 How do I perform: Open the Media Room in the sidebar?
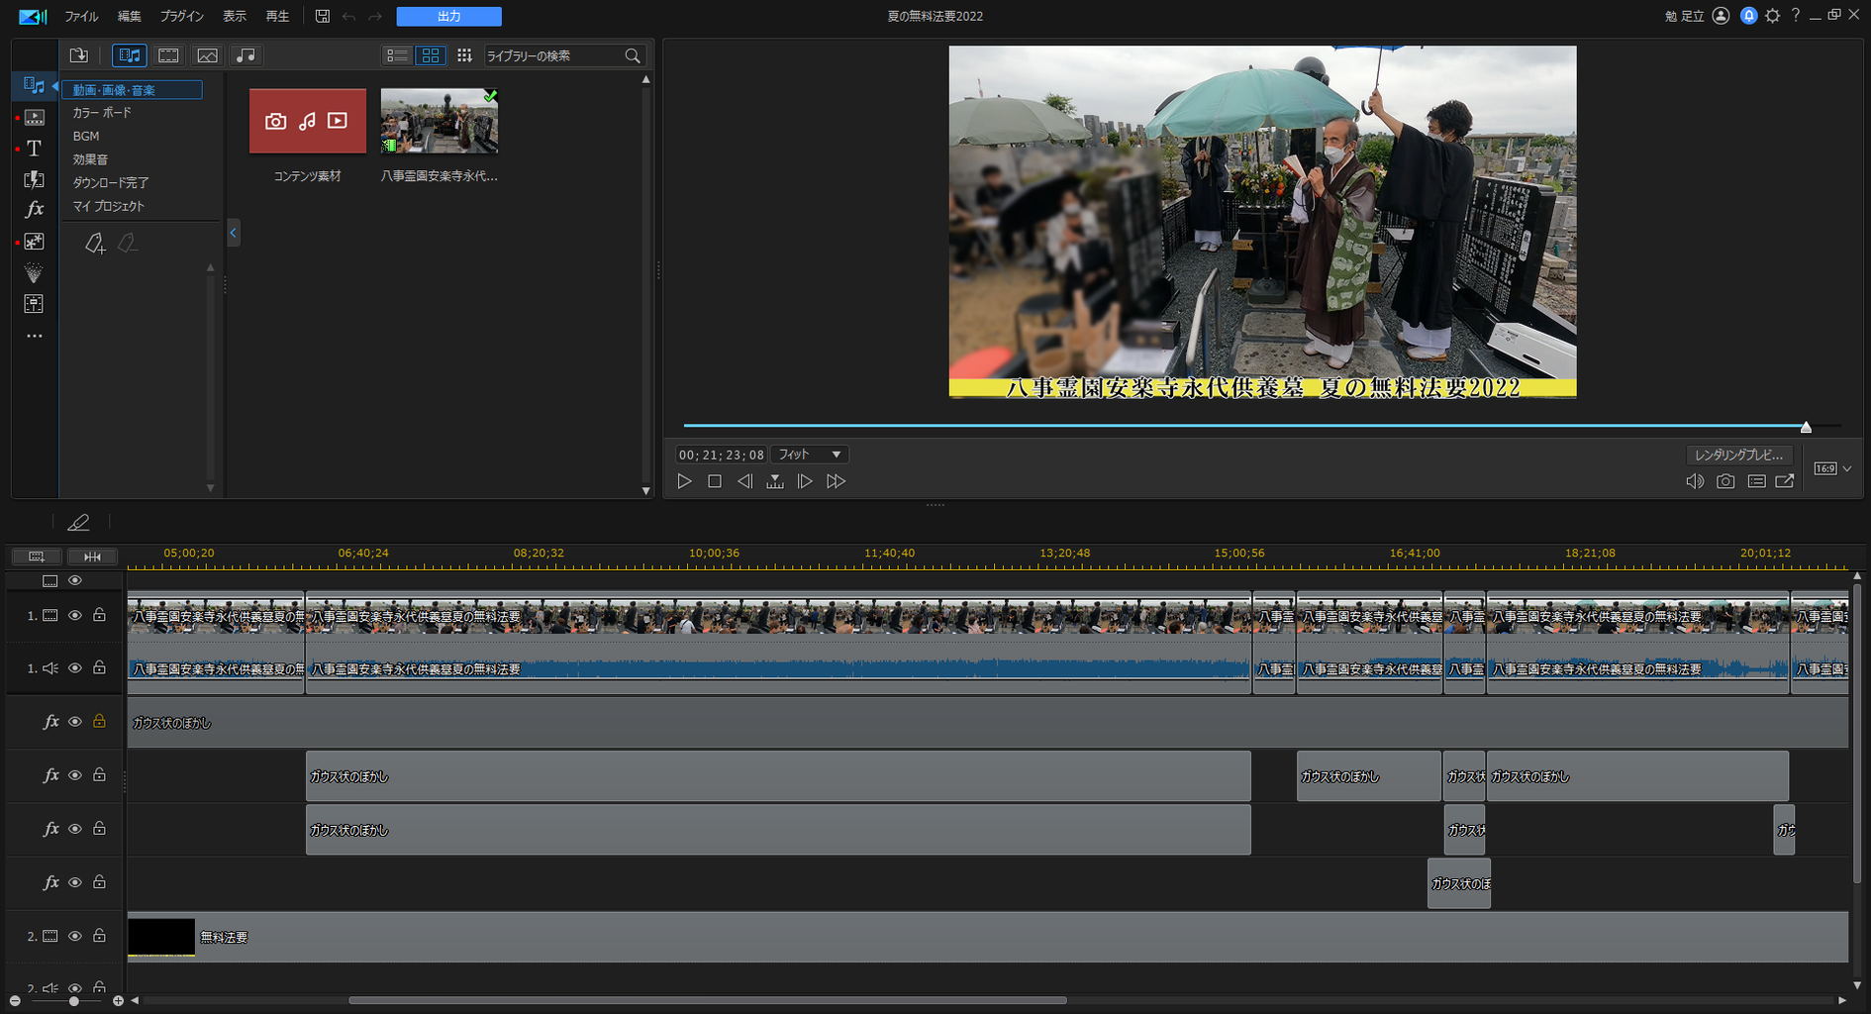[x=34, y=85]
